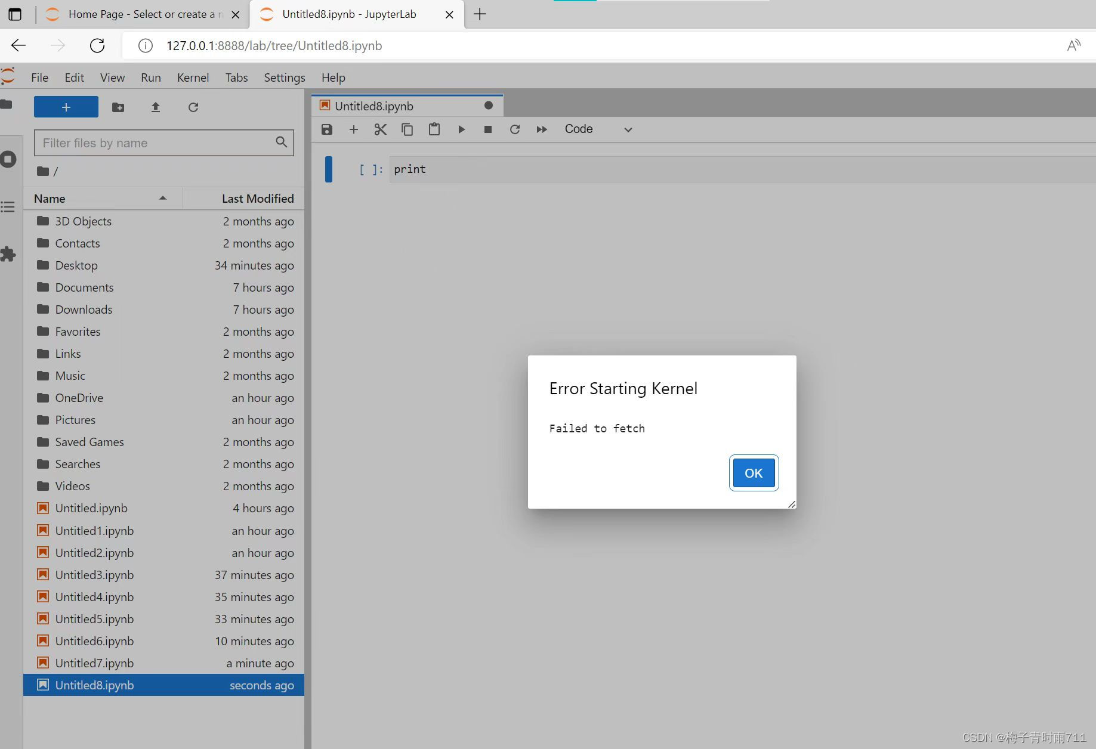Open the launcher with the blue plus button

tap(66, 107)
